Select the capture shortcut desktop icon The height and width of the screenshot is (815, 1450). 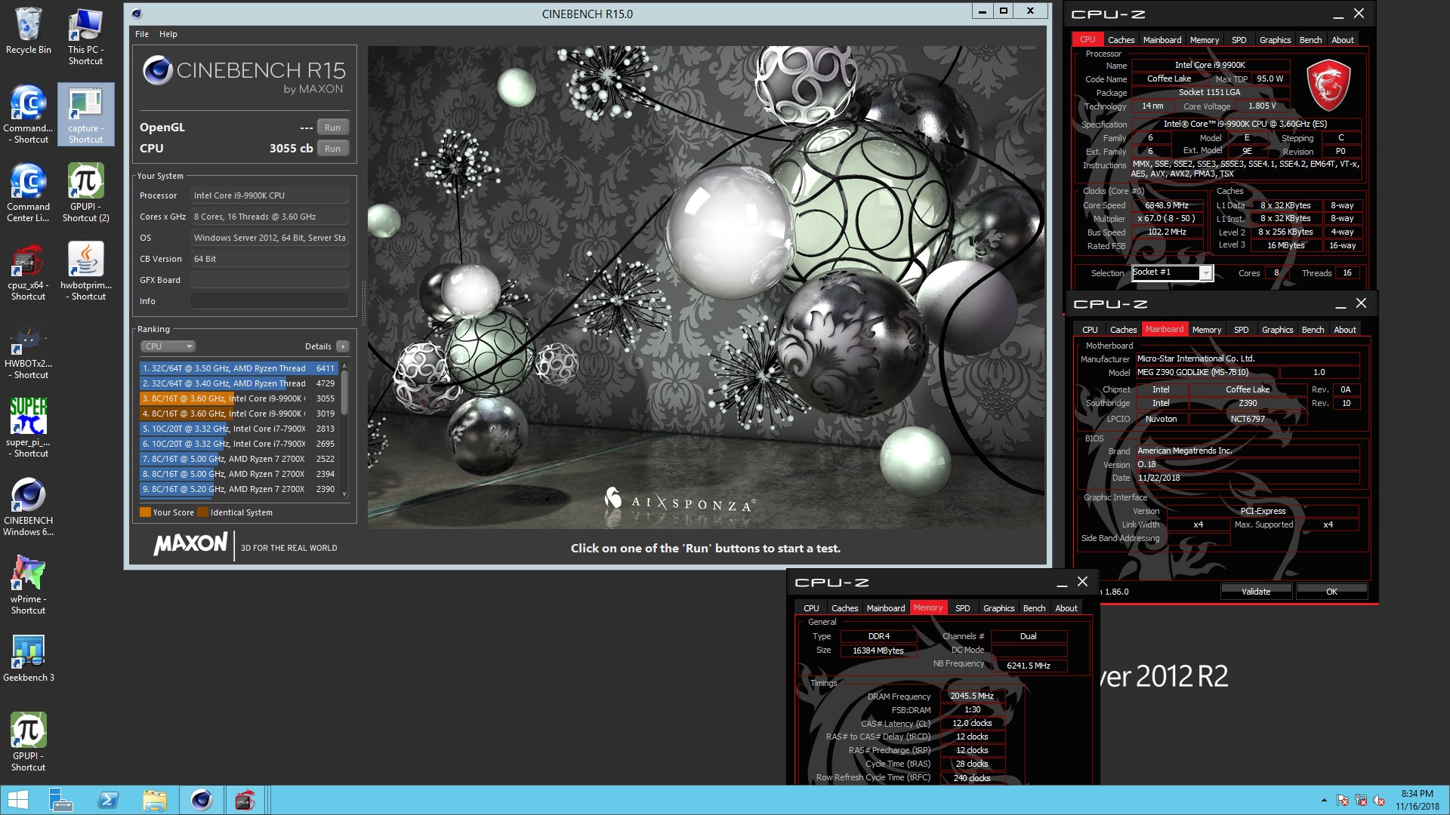[x=85, y=114]
